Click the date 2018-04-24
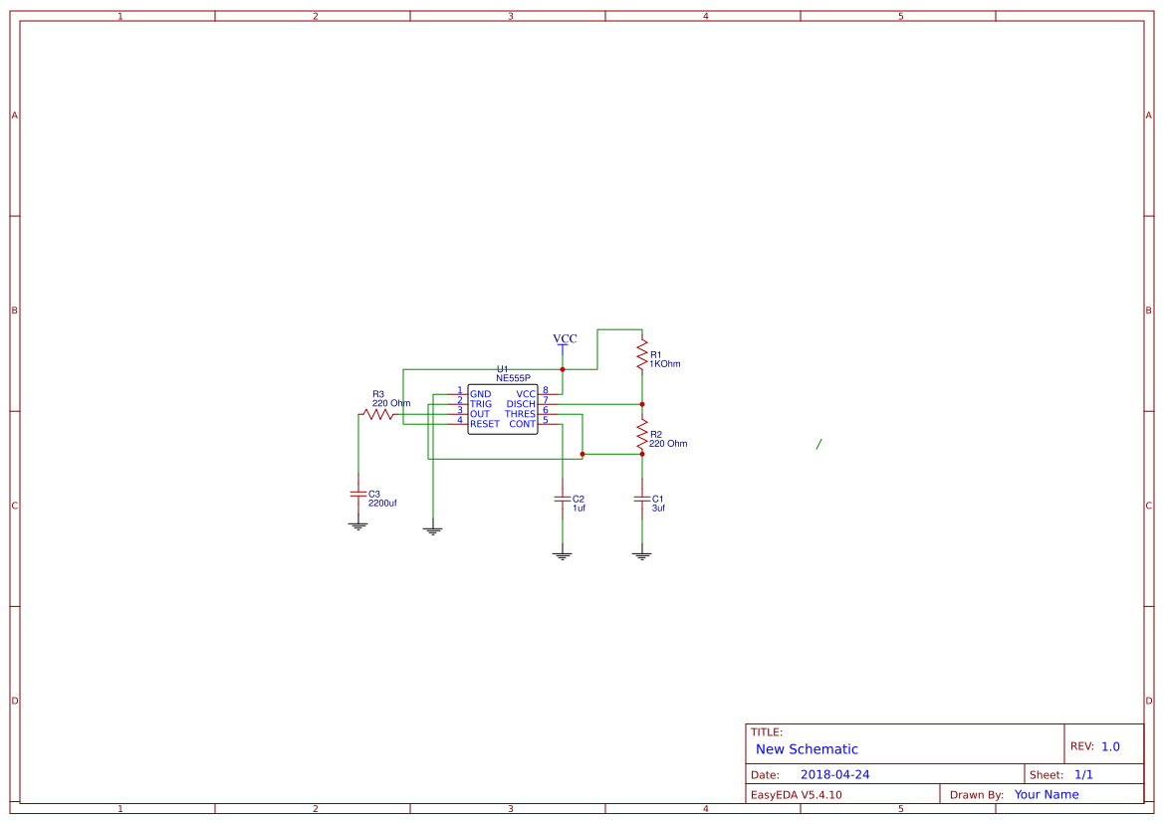The width and height of the screenshot is (1164, 824). click(x=835, y=775)
